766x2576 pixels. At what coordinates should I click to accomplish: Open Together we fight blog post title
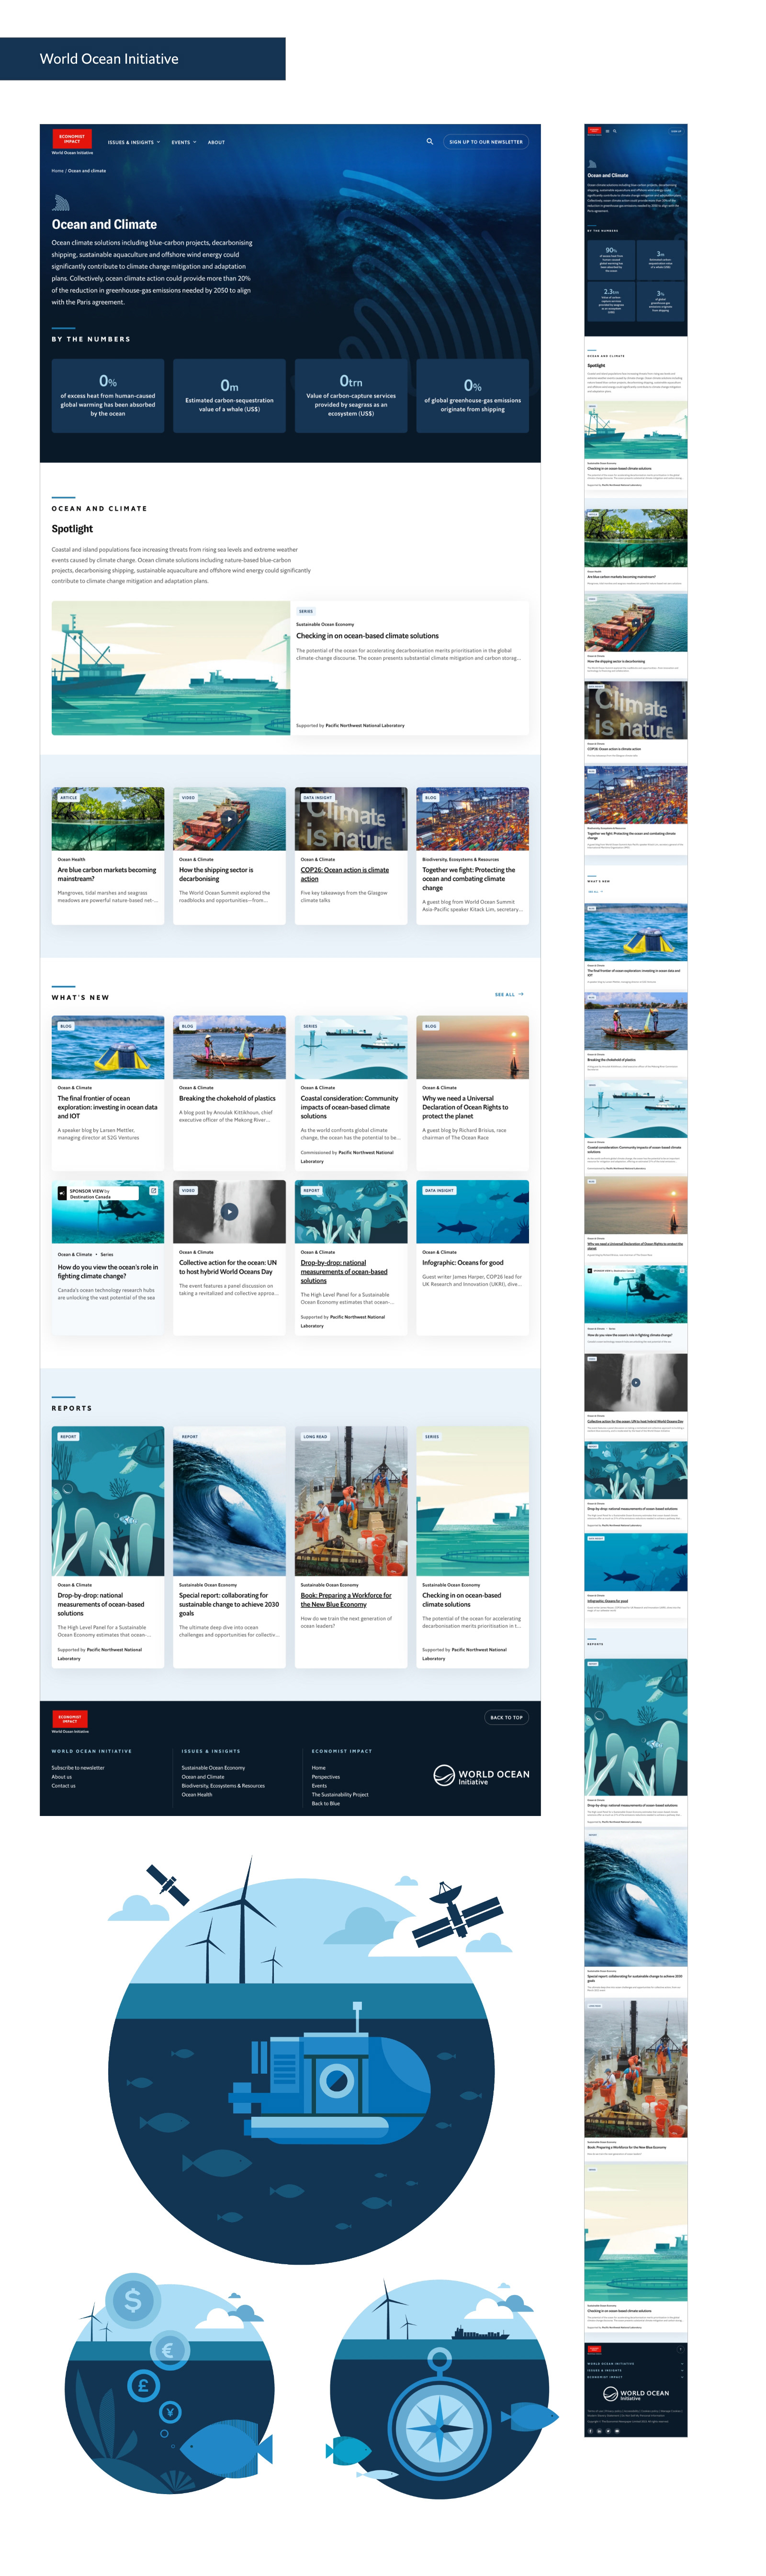point(469,879)
